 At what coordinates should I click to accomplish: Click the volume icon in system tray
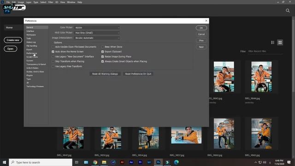point(265,162)
